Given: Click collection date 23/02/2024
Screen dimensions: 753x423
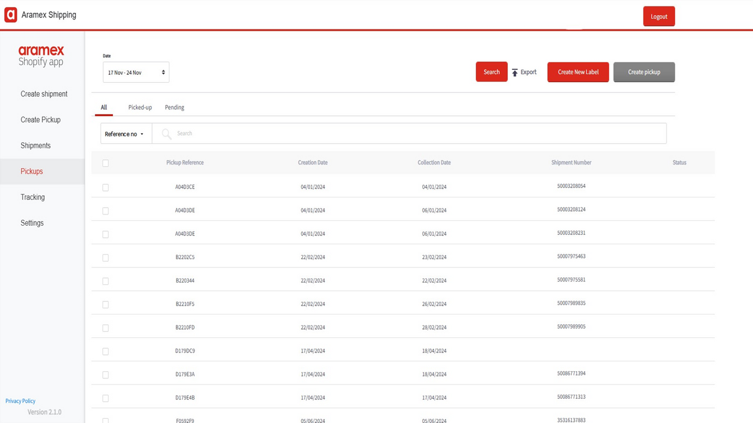Looking at the screenshot, I should click(x=434, y=257).
